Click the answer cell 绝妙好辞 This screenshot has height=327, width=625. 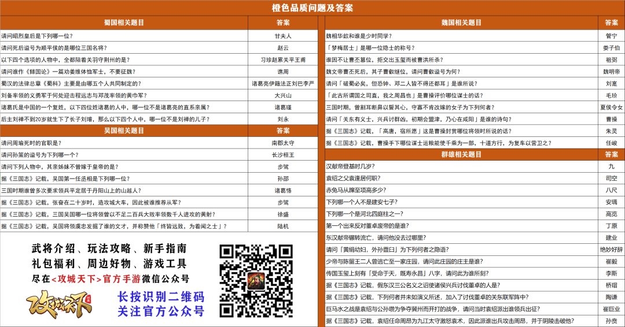click(612, 250)
